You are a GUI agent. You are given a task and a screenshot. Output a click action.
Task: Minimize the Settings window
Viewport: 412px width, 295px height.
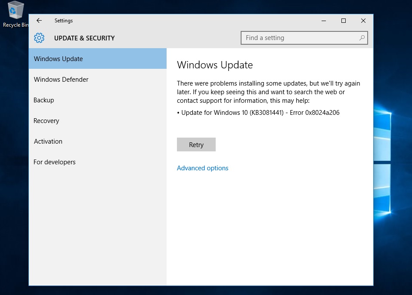click(x=324, y=21)
